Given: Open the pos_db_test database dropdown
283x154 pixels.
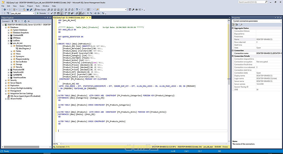Looking at the screenshot, I should [33, 13].
